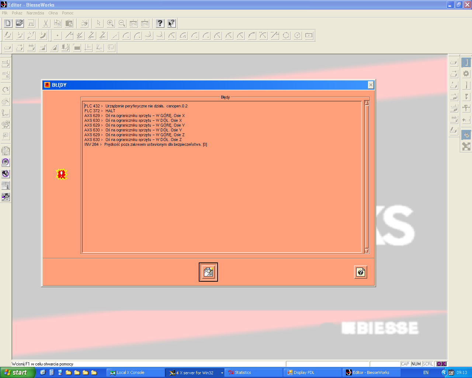
Task: Click the NUM indicator in the status bar
Action: tap(416, 364)
